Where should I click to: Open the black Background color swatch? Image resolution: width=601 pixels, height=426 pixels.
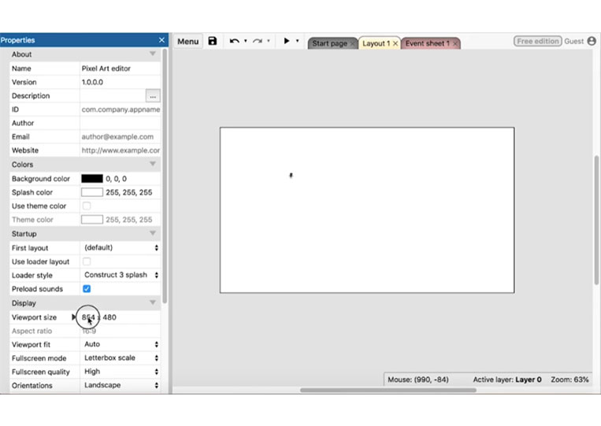[x=92, y=179]
